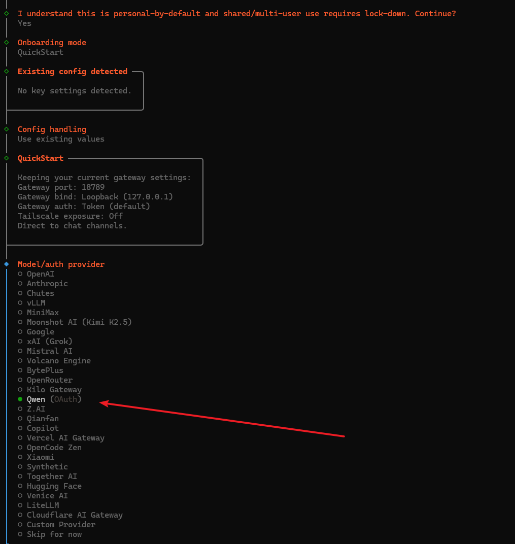
Task: Click the diamond beside Existing config detected
Action: tap(7, 72)
